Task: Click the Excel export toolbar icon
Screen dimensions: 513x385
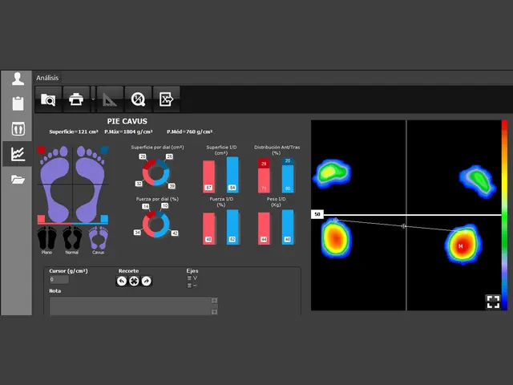Action: pyautogui.click(x=166, y=99)
